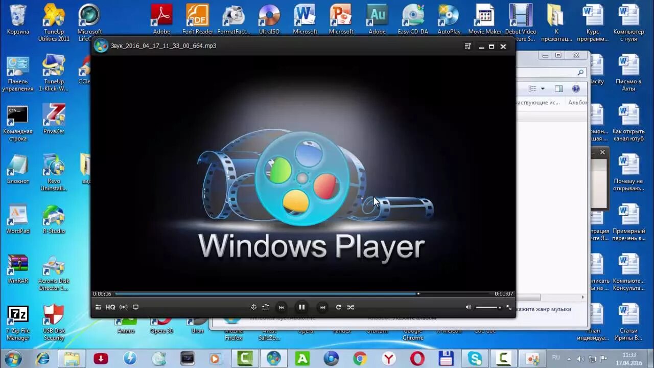Select the UltraISO desktop icon

269,19
